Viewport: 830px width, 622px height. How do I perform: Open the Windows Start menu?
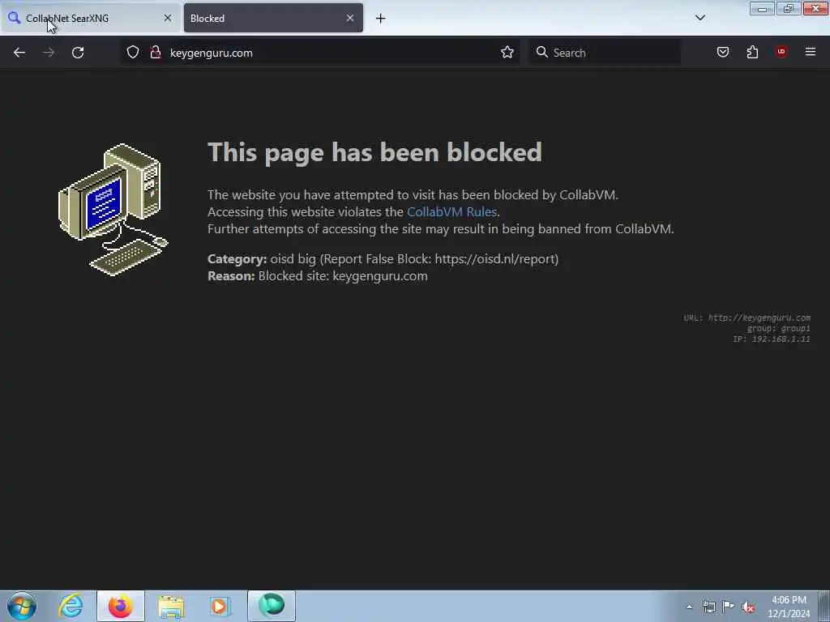pos(22,606)
